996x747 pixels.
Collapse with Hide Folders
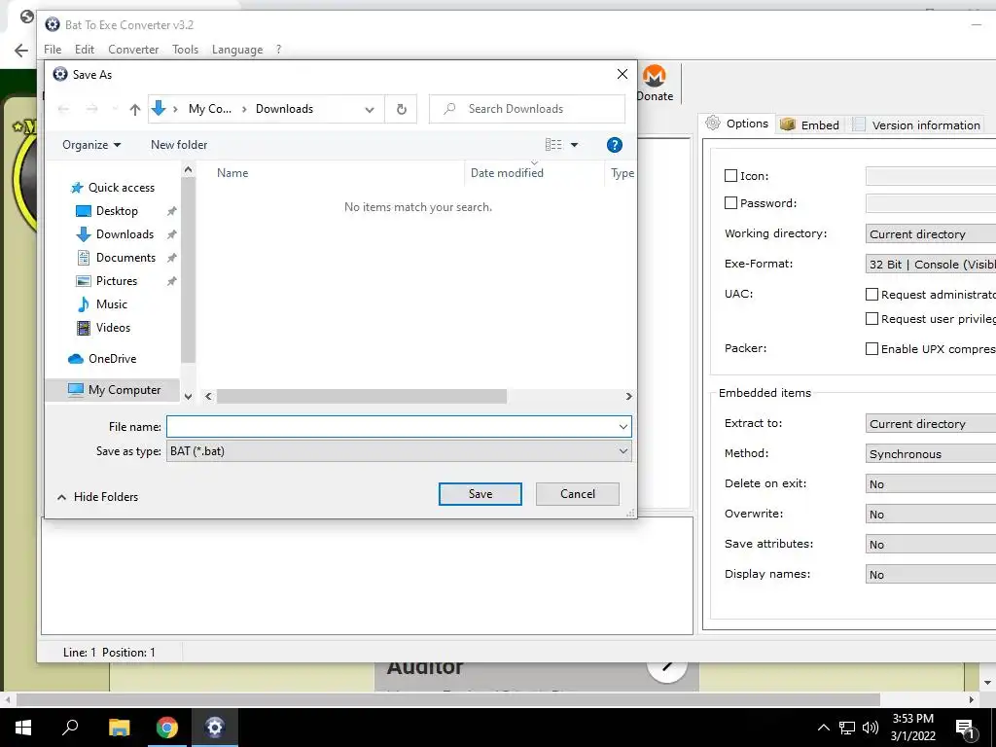tap(98, 497)
